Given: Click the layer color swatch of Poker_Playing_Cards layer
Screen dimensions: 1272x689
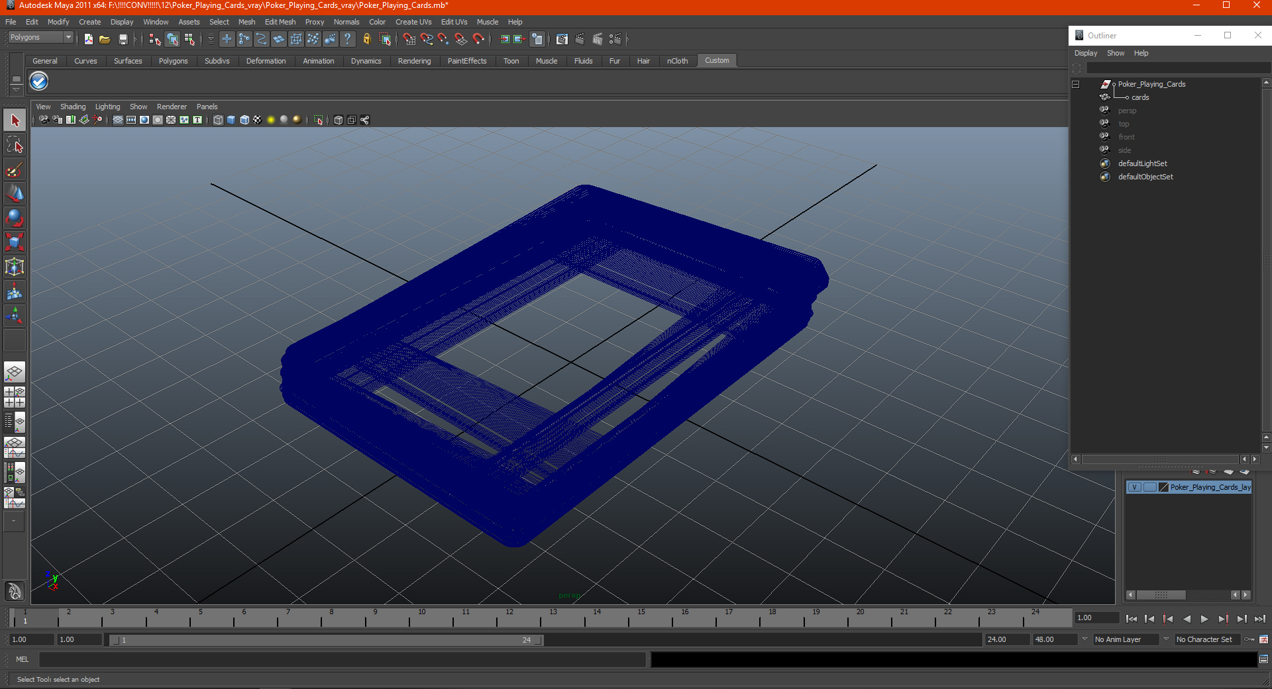Looking at the screenshot, I should 1163,487.
